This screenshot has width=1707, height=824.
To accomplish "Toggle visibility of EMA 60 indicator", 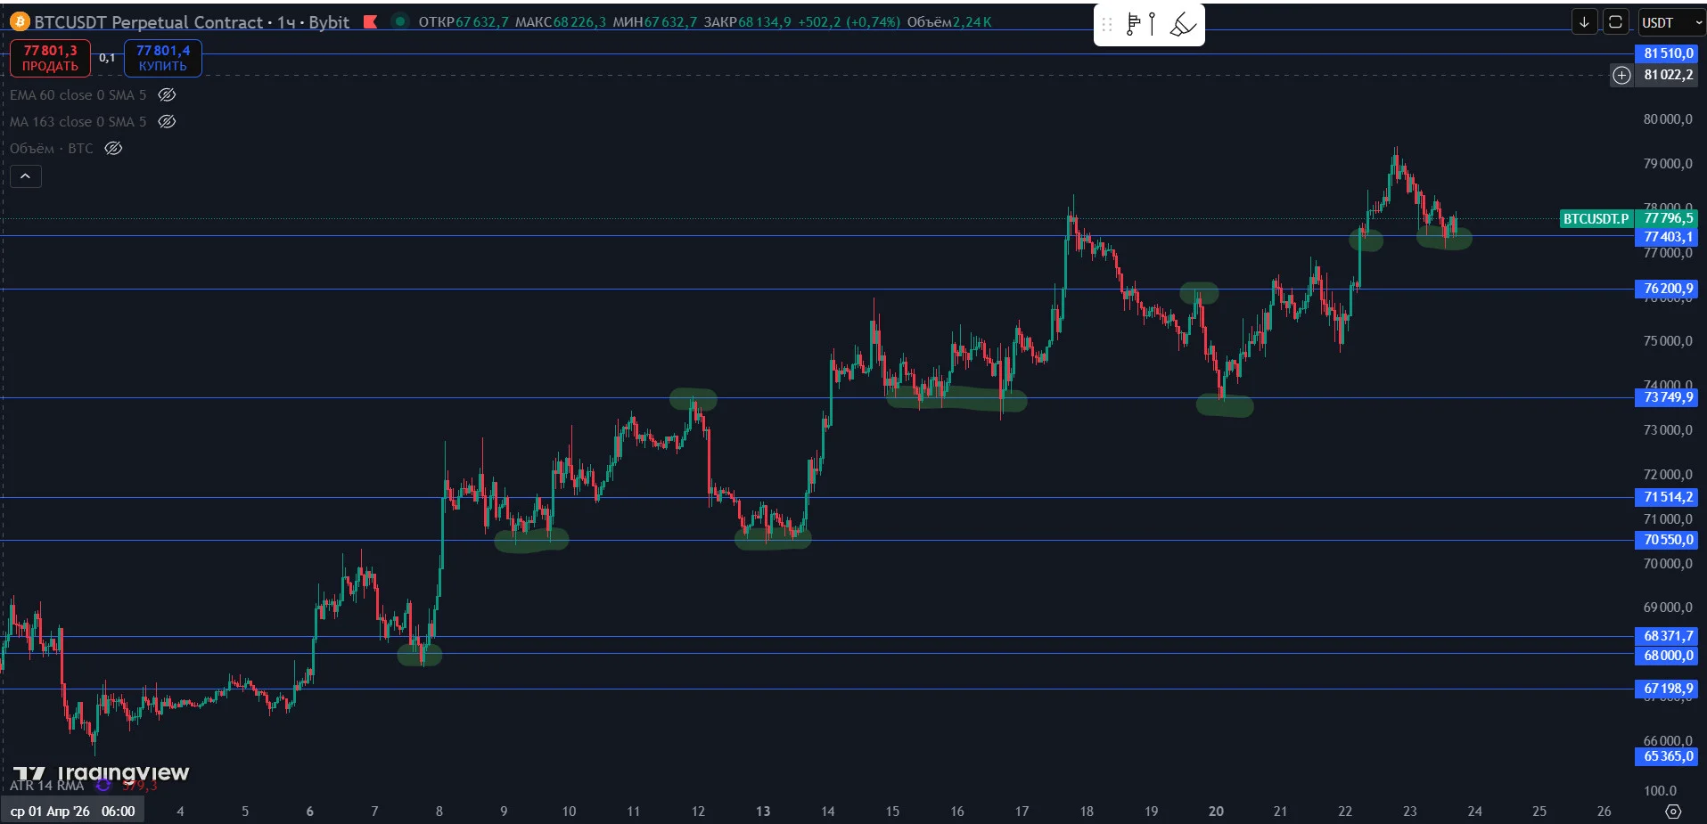I will pyautogui.click(x=167, y=95).
